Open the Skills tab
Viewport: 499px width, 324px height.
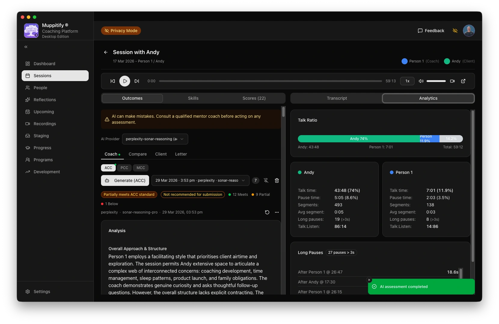tap(193, 98)
